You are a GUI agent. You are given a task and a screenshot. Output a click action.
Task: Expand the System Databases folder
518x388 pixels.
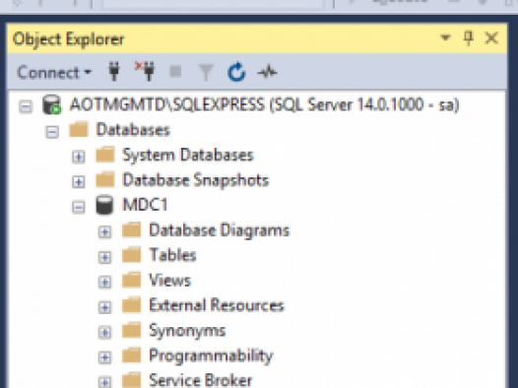(79, 157)
